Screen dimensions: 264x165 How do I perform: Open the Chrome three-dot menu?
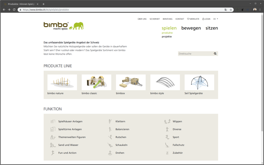point(260,10)
